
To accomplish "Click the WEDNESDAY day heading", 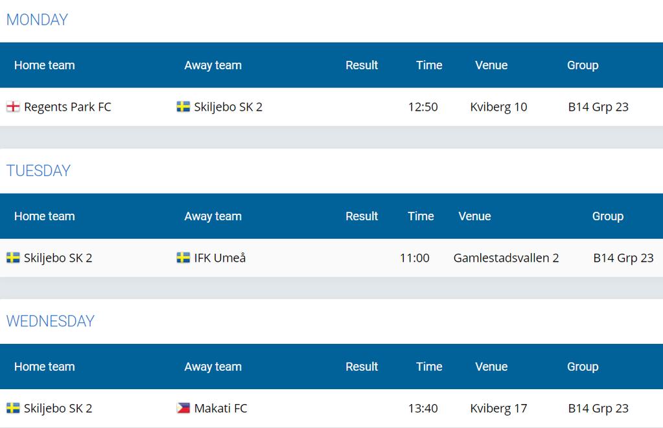I will pyautogui.click(x=51, y=321).
